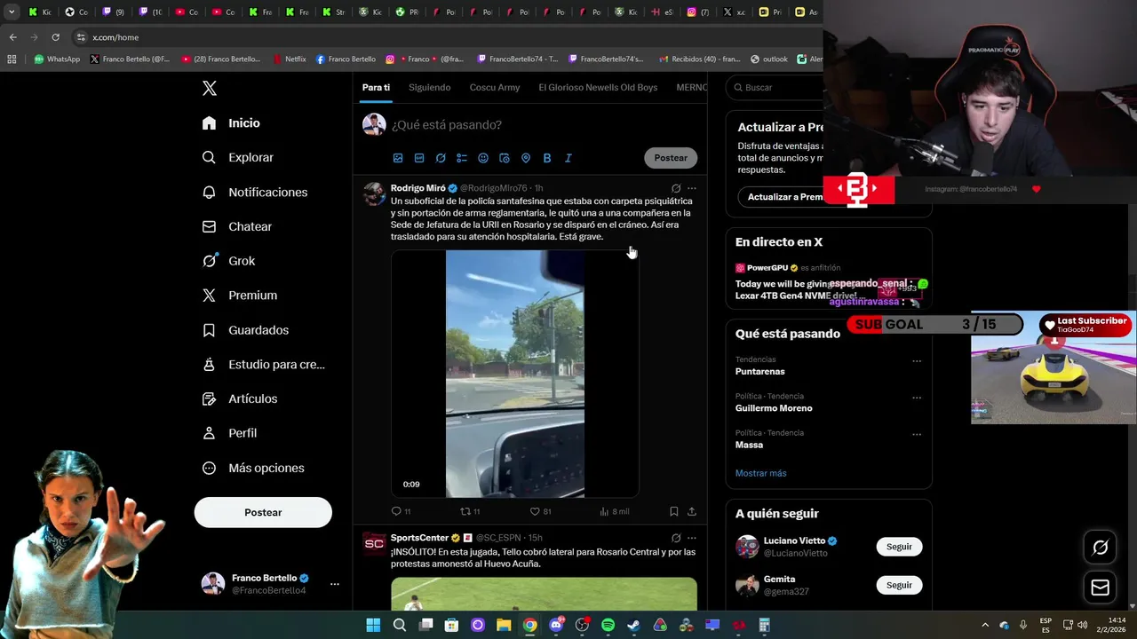Expand Más opciones in the sidebar

point(253,468)
